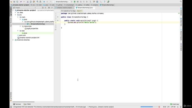This screenshot has width=192, height=108.
Task: Click the Find magnifier icon in toolbar
Action: tap(37, 2)
